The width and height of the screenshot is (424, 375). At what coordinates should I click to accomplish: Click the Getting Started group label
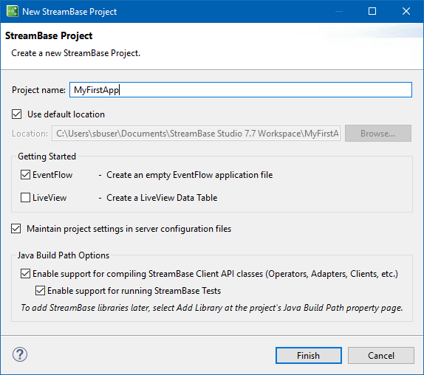click(x=47, y=156)
